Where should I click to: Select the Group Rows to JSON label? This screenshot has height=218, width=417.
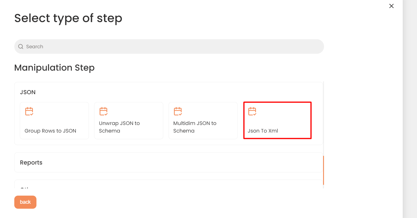pyautogui.click(x=50, y=131)
